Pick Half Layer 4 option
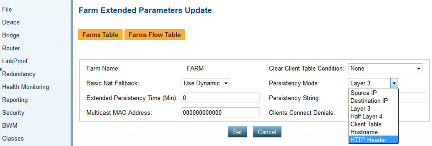The image size is (432, 146). (366, 116)
